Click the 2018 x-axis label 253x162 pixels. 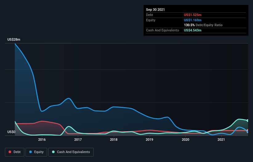point(114,140)
